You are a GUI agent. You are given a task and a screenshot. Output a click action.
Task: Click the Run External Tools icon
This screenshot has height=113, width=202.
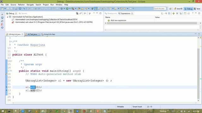pyautogui.click(x=73, y=8)
